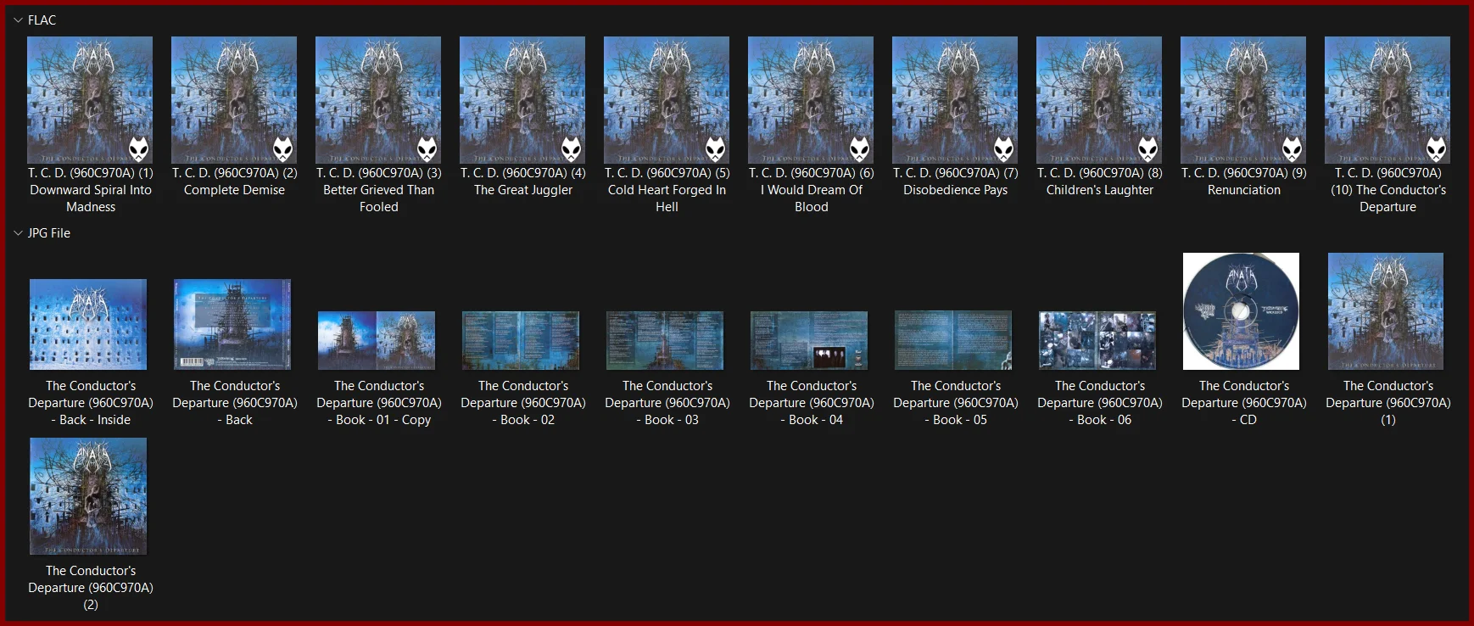Viewport: 1474px width, 626px height.
Task: Select FLAC track 7 Disobedience Pays icon
Action: coord(955,100)
